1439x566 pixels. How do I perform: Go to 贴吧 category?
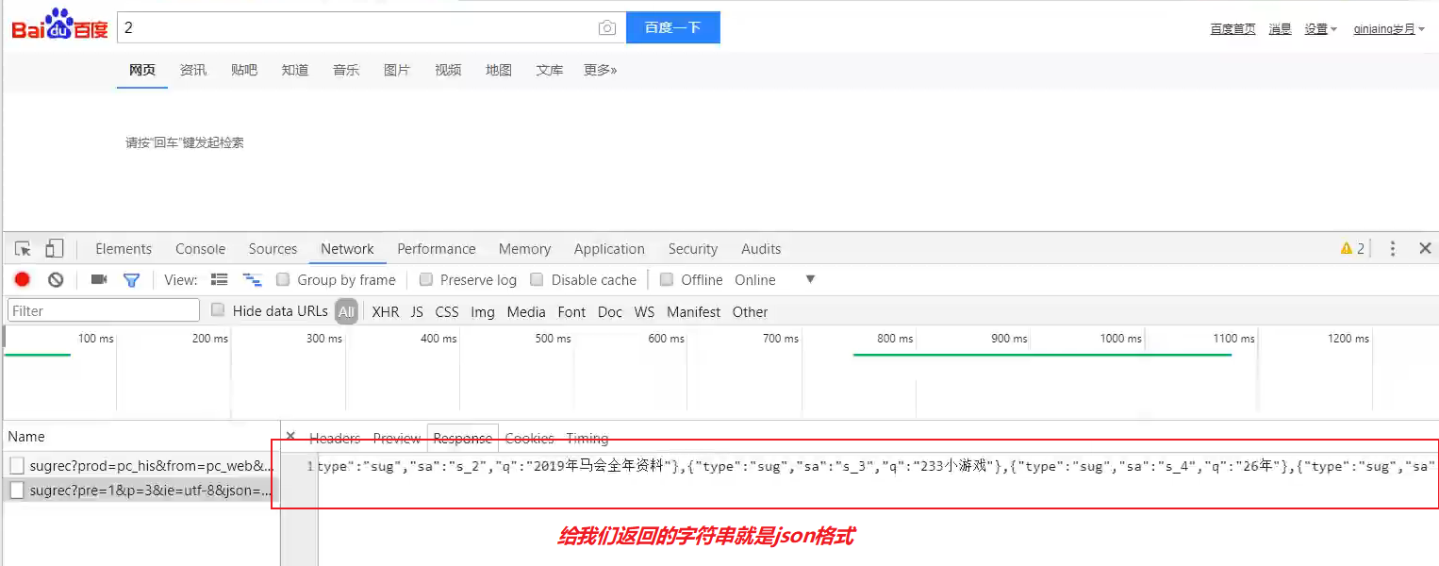pos(244,70)
